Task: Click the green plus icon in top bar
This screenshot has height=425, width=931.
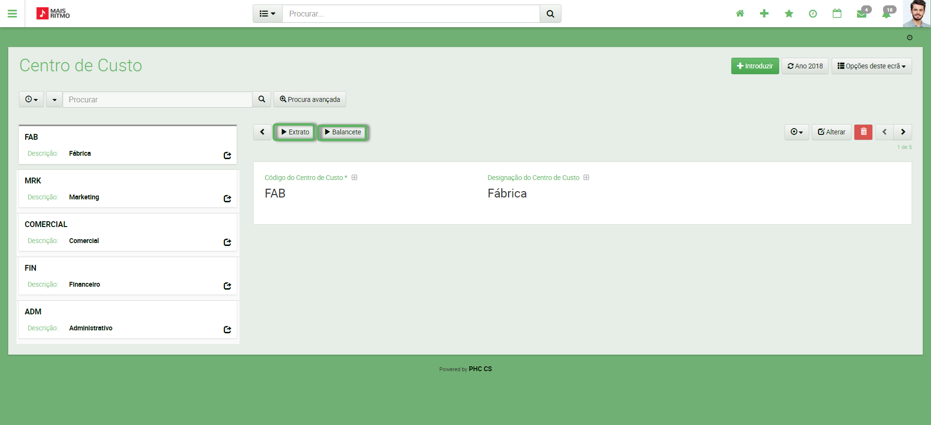Action: coord(764,14)
